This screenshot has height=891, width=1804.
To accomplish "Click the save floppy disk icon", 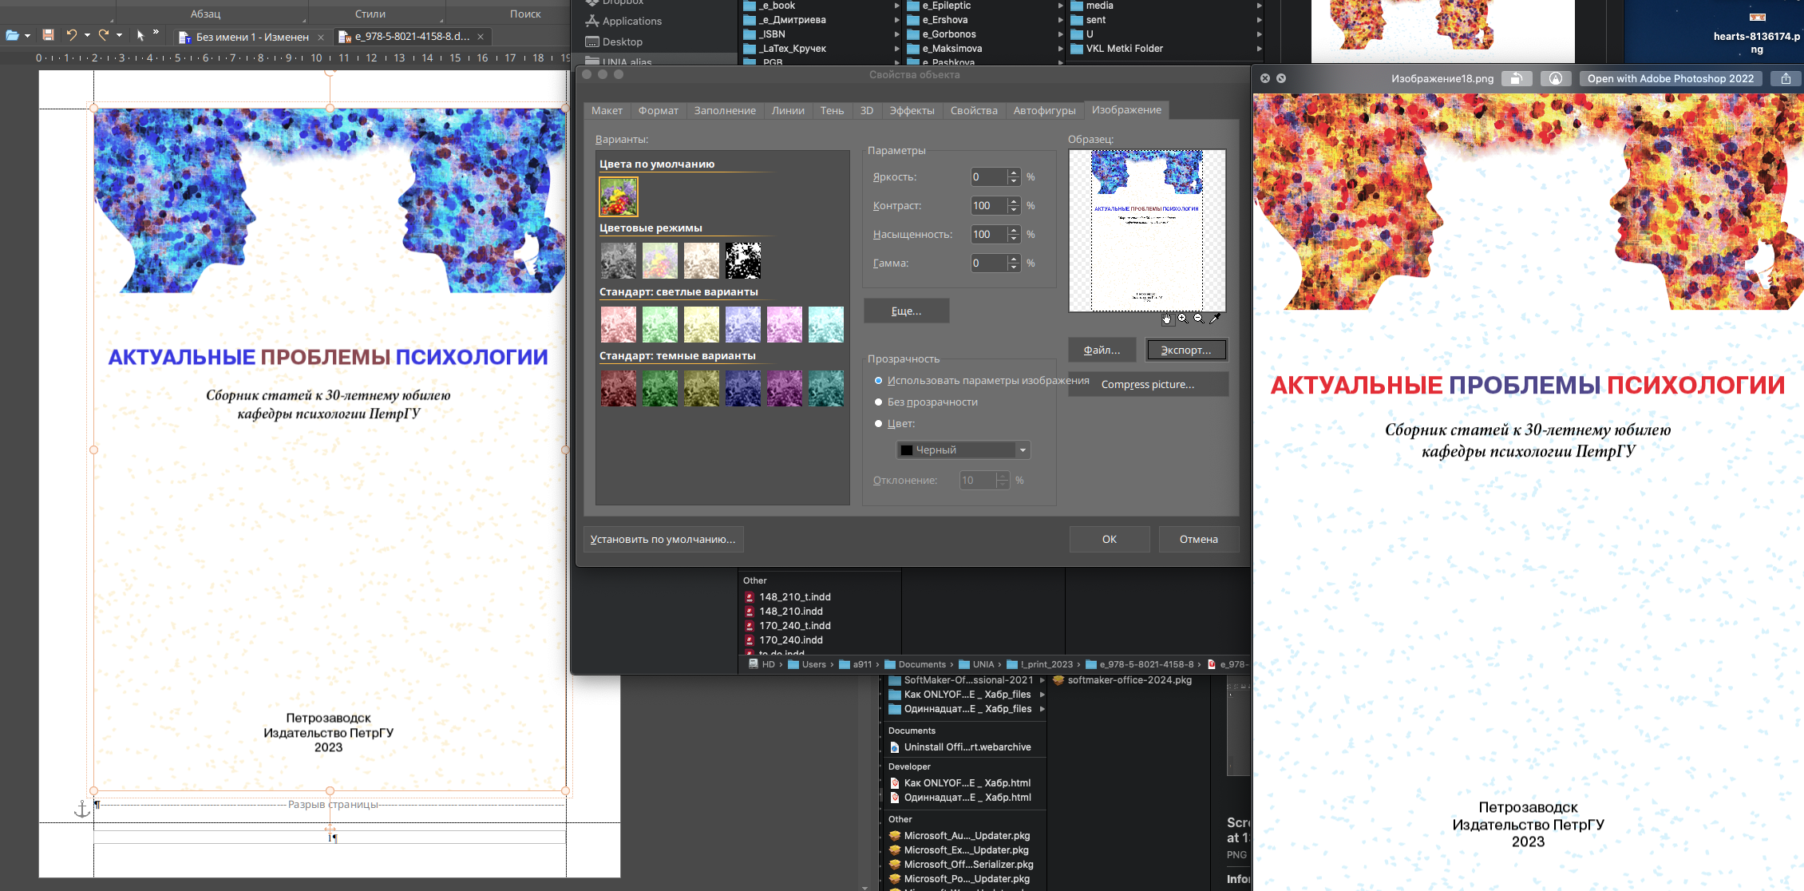I will 48,35.
